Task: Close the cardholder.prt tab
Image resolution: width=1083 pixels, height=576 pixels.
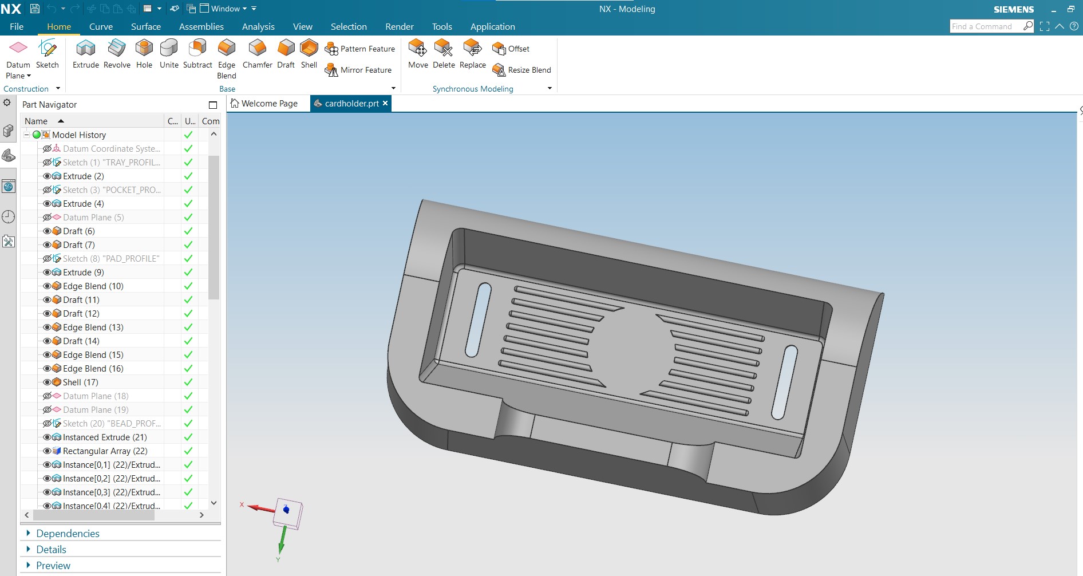Action: pyautogui.click(x=385, y=103)
